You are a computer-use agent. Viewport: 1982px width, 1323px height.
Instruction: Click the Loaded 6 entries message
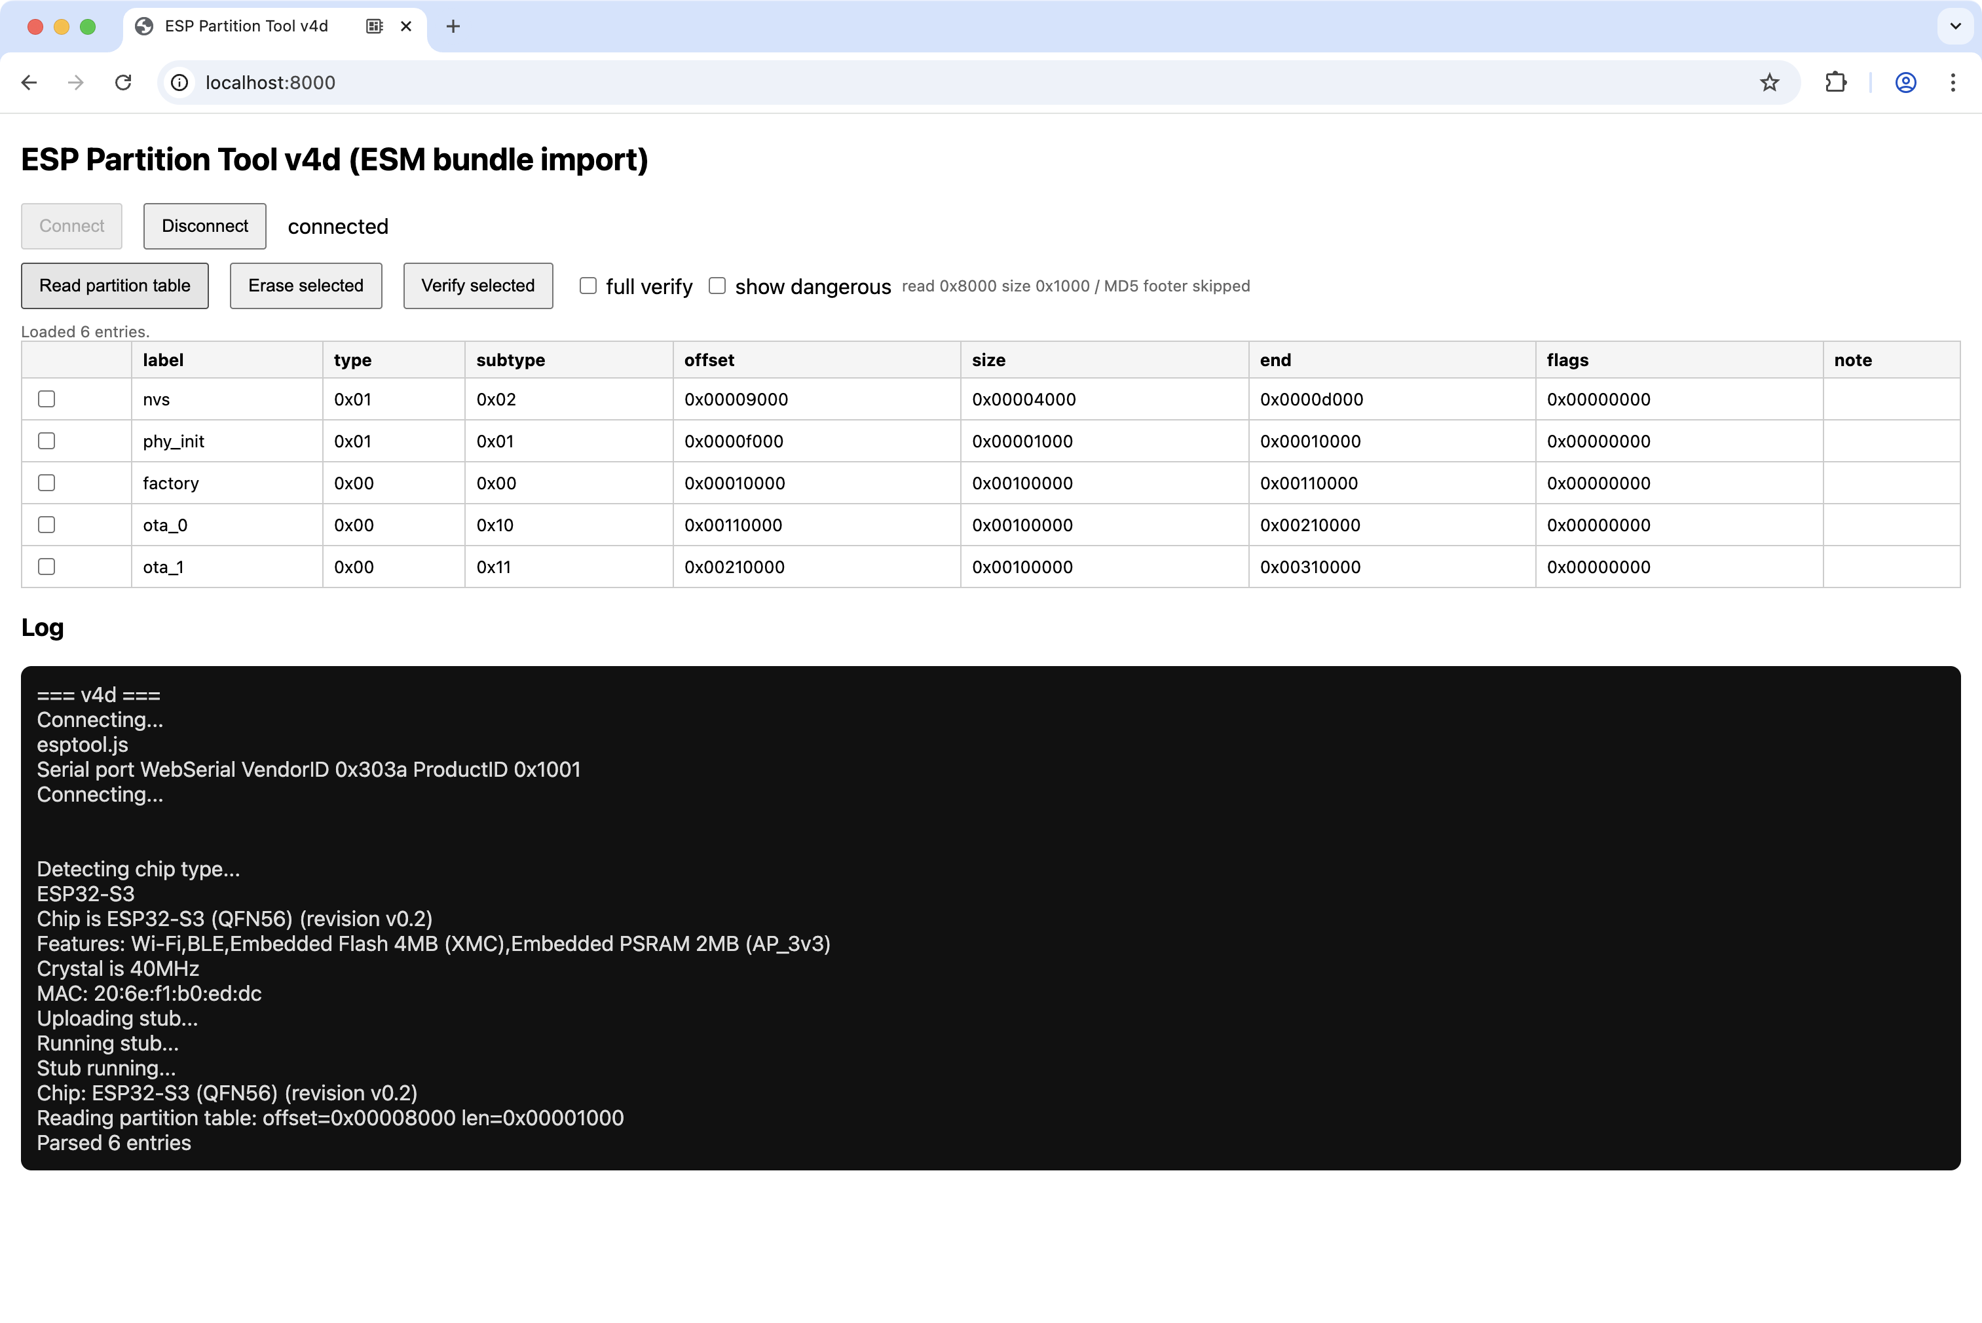point(85,331)
